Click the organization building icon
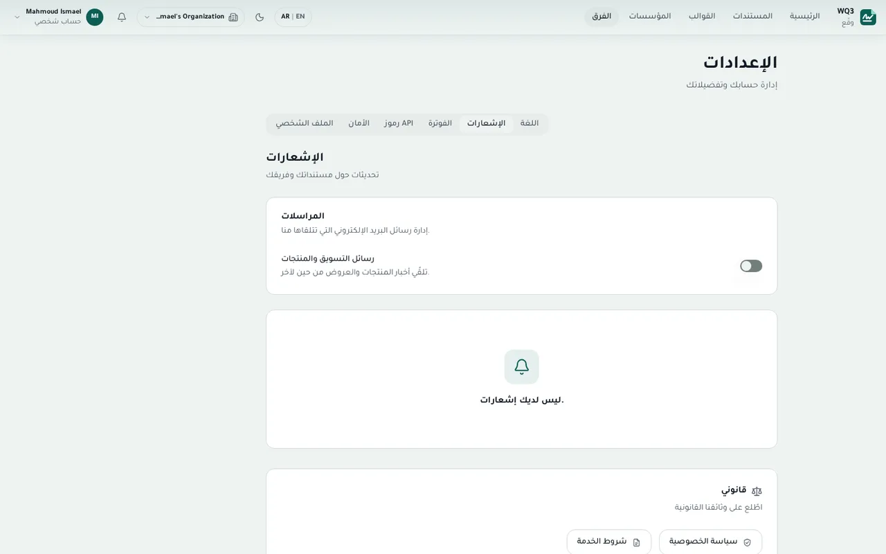 click(x=233, y=17)
